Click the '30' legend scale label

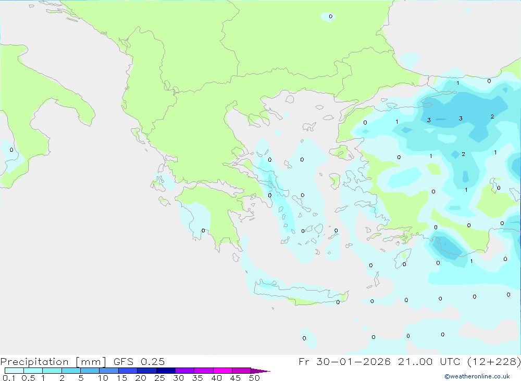(178, 378)
